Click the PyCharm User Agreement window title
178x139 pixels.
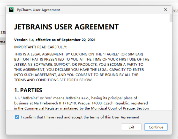point(38,10)
